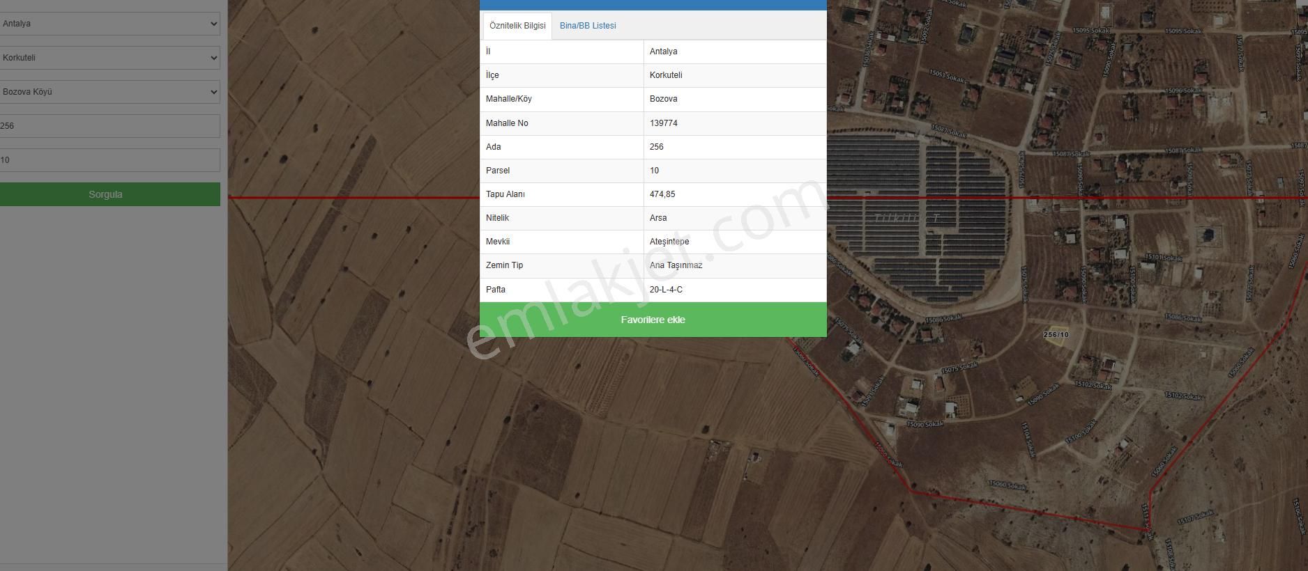Image resolution: width=1308 pixels, height=571 pixels.
Task: Switch to the Öznitelik Bilgisi tab
Action: pyautogui.click(x=517, y=26)
